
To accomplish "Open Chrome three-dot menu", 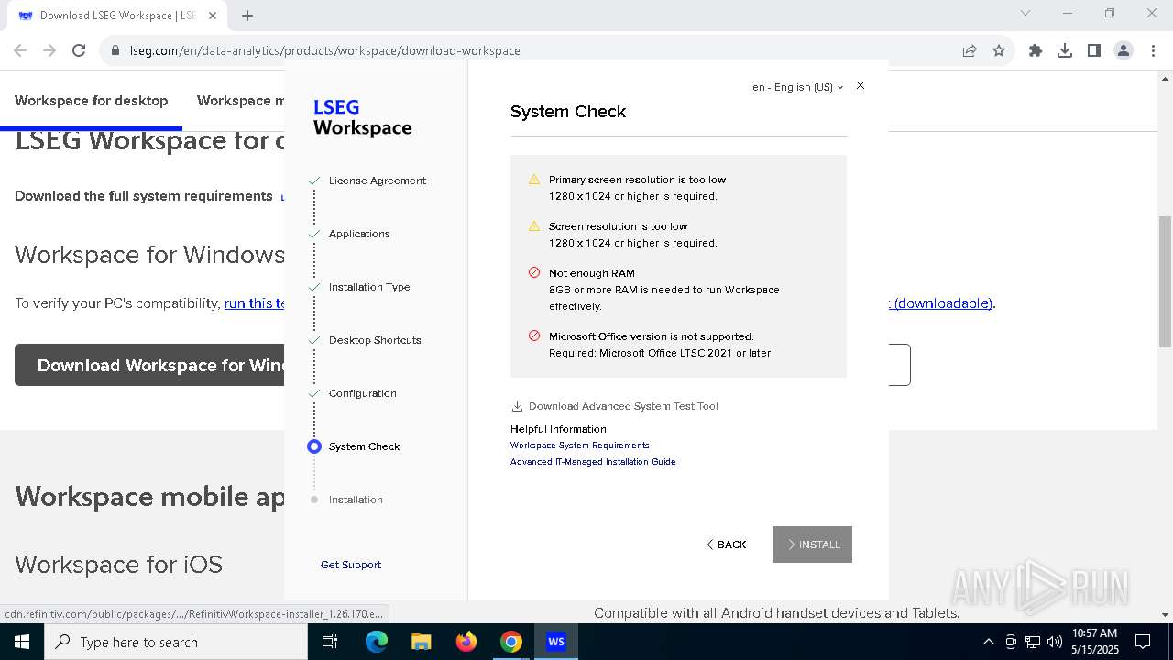I will (1153, 50).
